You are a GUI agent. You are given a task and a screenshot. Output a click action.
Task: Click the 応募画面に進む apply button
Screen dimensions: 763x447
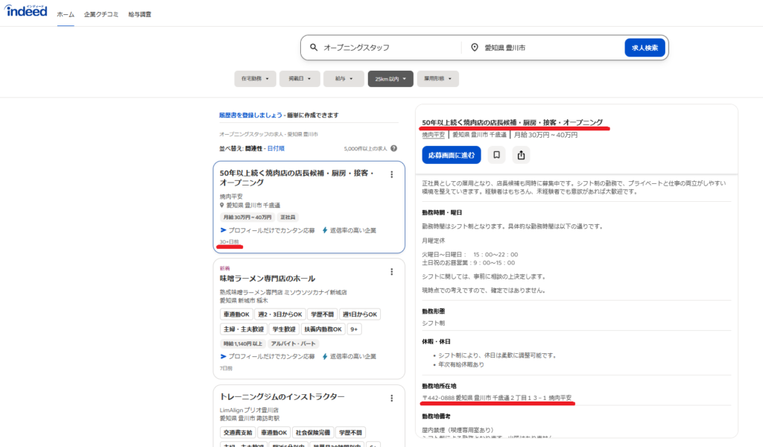[x=452, y=155]
